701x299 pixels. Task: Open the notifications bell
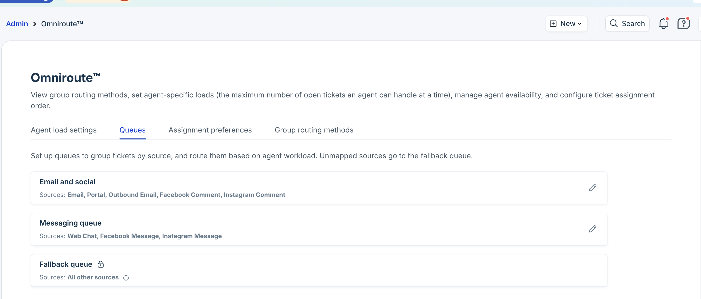(663, 24)
